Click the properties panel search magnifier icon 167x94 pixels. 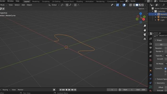[159, 33]
